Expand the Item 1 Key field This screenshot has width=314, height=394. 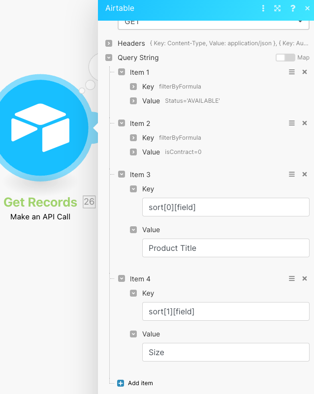point(133,87)
